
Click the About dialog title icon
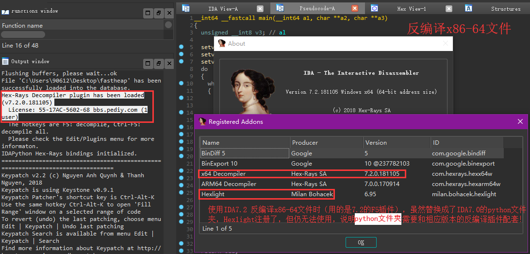tap(222, 43)
